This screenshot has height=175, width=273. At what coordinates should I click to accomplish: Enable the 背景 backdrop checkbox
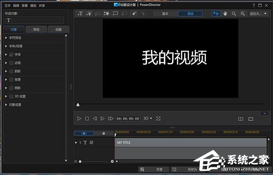11,80
